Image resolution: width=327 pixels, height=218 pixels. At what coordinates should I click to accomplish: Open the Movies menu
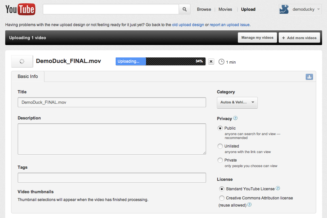pos(225,9)
